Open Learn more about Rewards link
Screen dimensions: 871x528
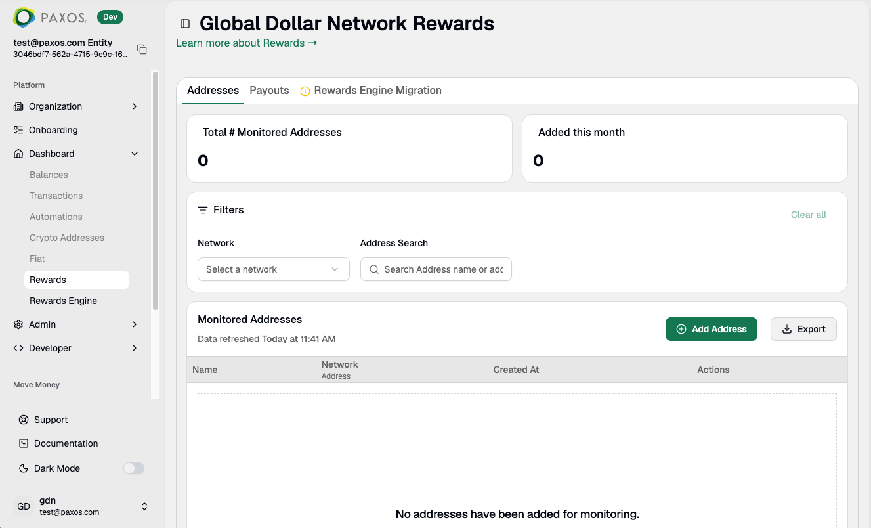click(x=247, y=43)
